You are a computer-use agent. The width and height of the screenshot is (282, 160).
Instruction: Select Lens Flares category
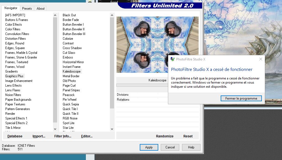pos(13,90)
